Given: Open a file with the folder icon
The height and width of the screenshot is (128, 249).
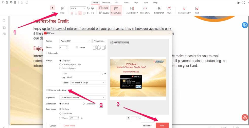Looking at the screenshot, I should coord(3,3).
